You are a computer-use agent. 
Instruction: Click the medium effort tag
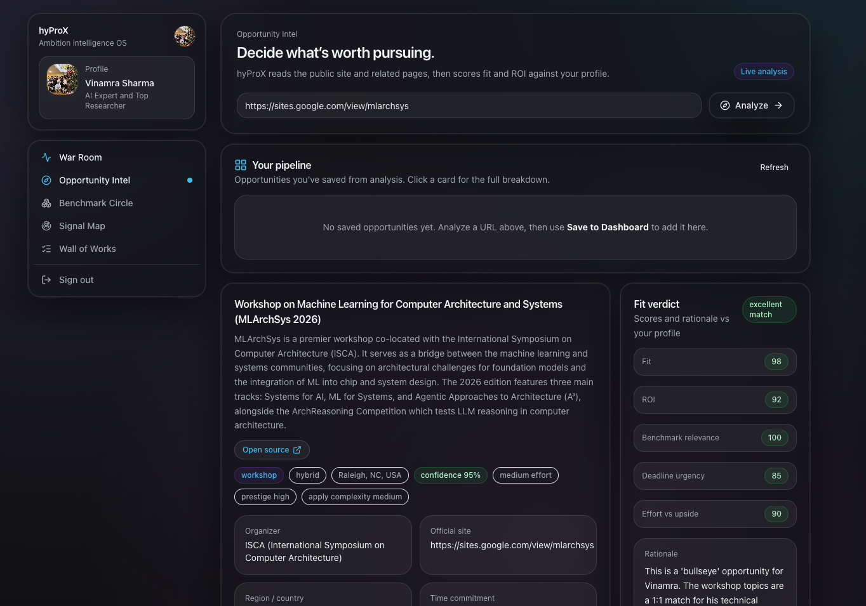pyautogui.click(x=526, y=475)
